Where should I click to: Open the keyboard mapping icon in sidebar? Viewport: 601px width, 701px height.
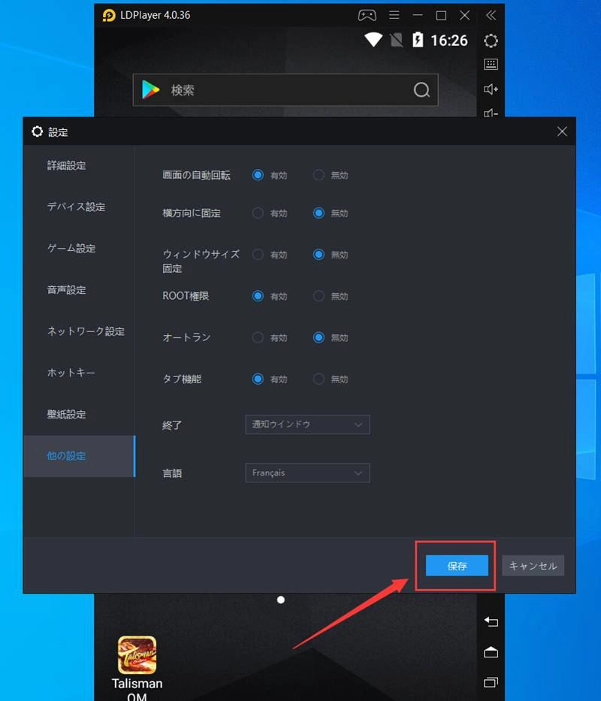click(x=491, y=65)
